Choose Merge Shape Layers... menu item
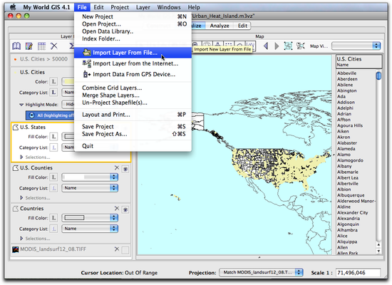This screenshot has width=392, height=285. pyautogui.click(x=133, y=95)
